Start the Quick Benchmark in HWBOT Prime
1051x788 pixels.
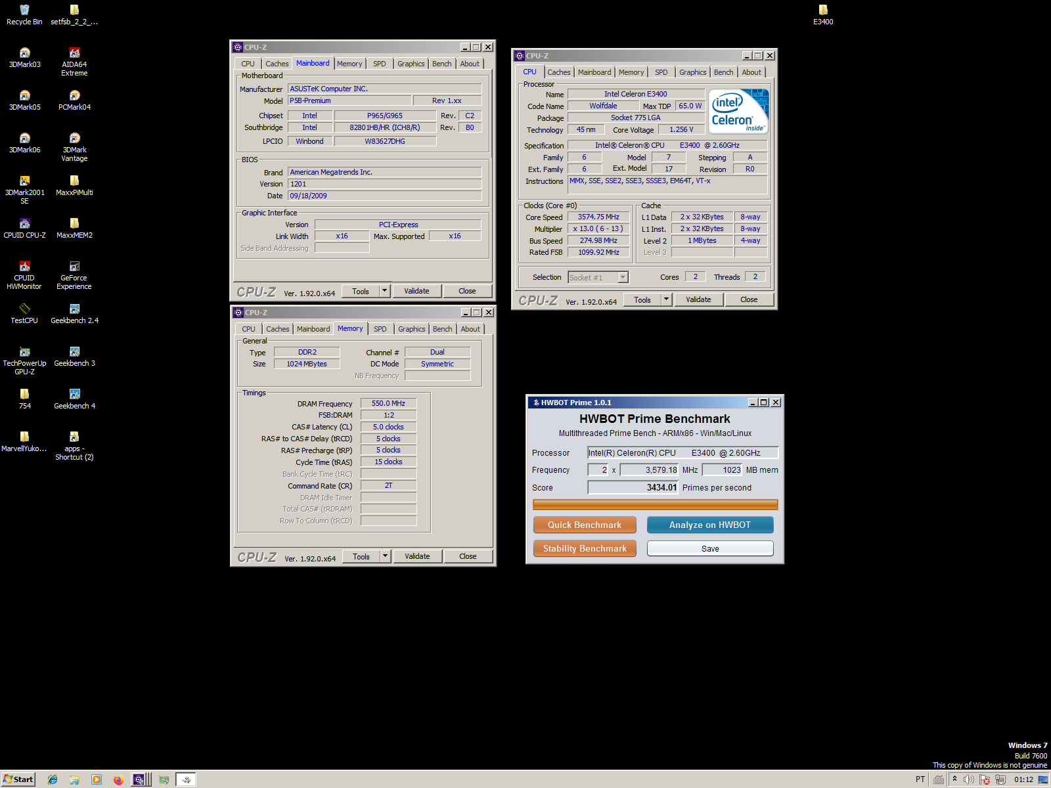(585, 525)
